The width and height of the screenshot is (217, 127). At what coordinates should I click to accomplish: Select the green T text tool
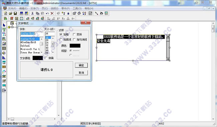(4, 30)
